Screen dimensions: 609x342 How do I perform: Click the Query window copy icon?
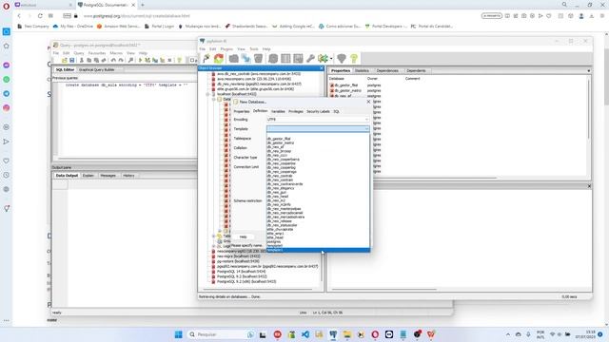tap(88, 60)
